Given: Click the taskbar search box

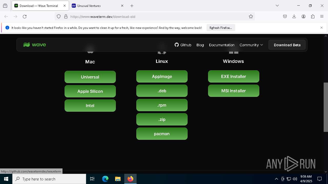Looking at the screenshot, I should (49, 179).
